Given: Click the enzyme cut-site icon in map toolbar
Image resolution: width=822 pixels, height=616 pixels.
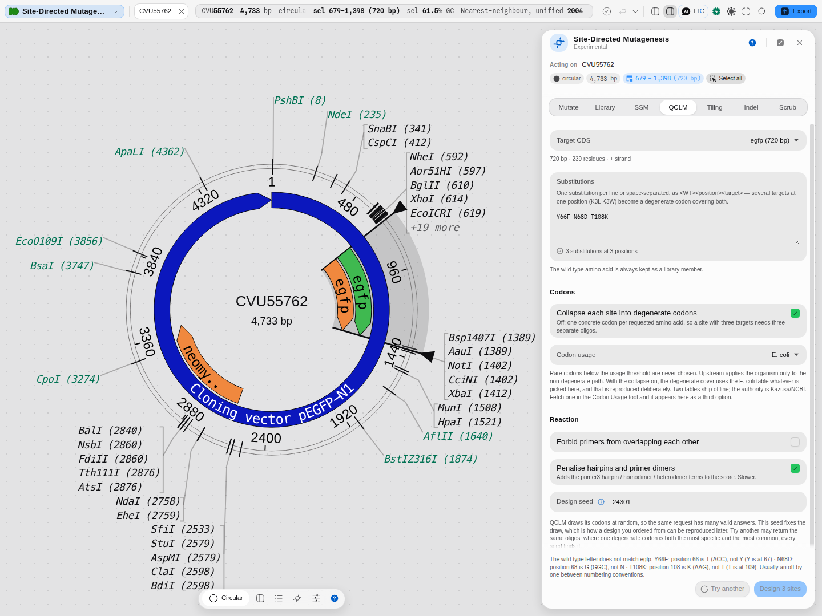Looking at the screenshot, I should coord(297,598).
